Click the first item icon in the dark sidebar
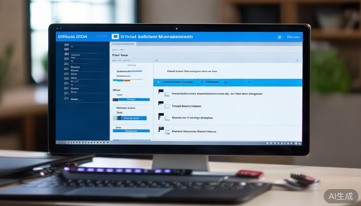This screenshot has height=206, width=361. (66, 45)
